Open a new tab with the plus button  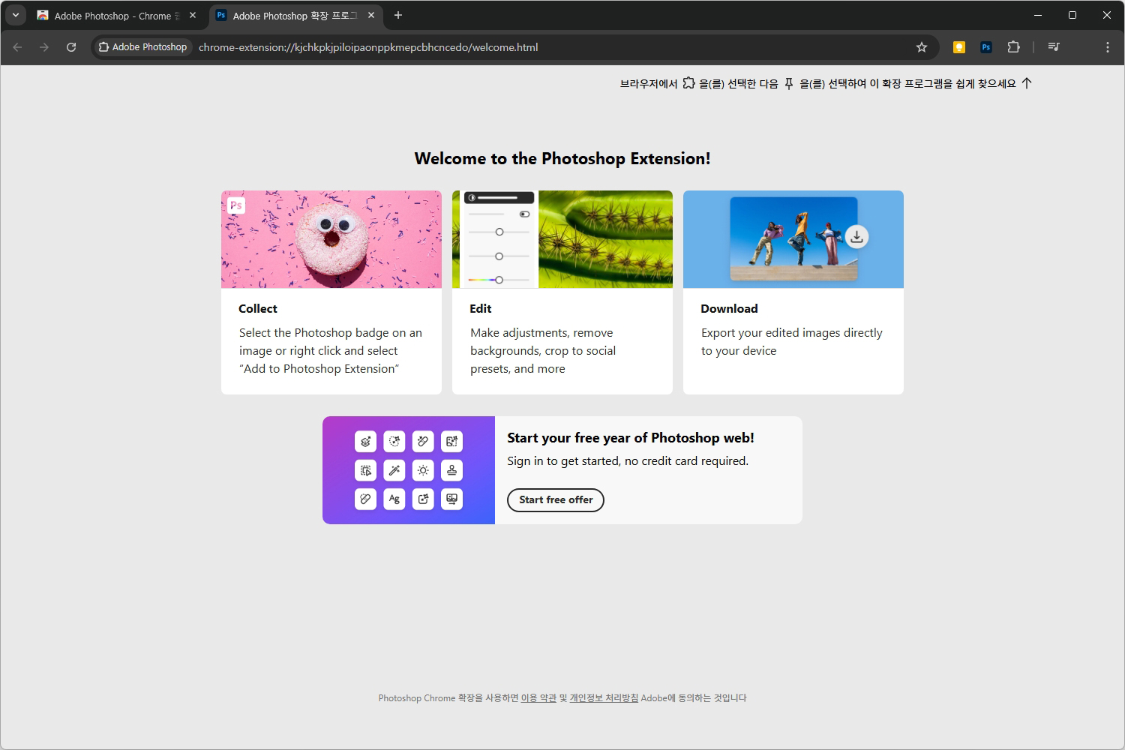click(x=398, y=15)
